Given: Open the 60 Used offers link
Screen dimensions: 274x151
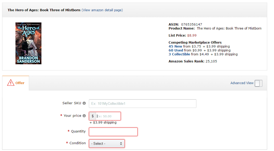Looking at the screenshot, I should click(x=176, y=50).
